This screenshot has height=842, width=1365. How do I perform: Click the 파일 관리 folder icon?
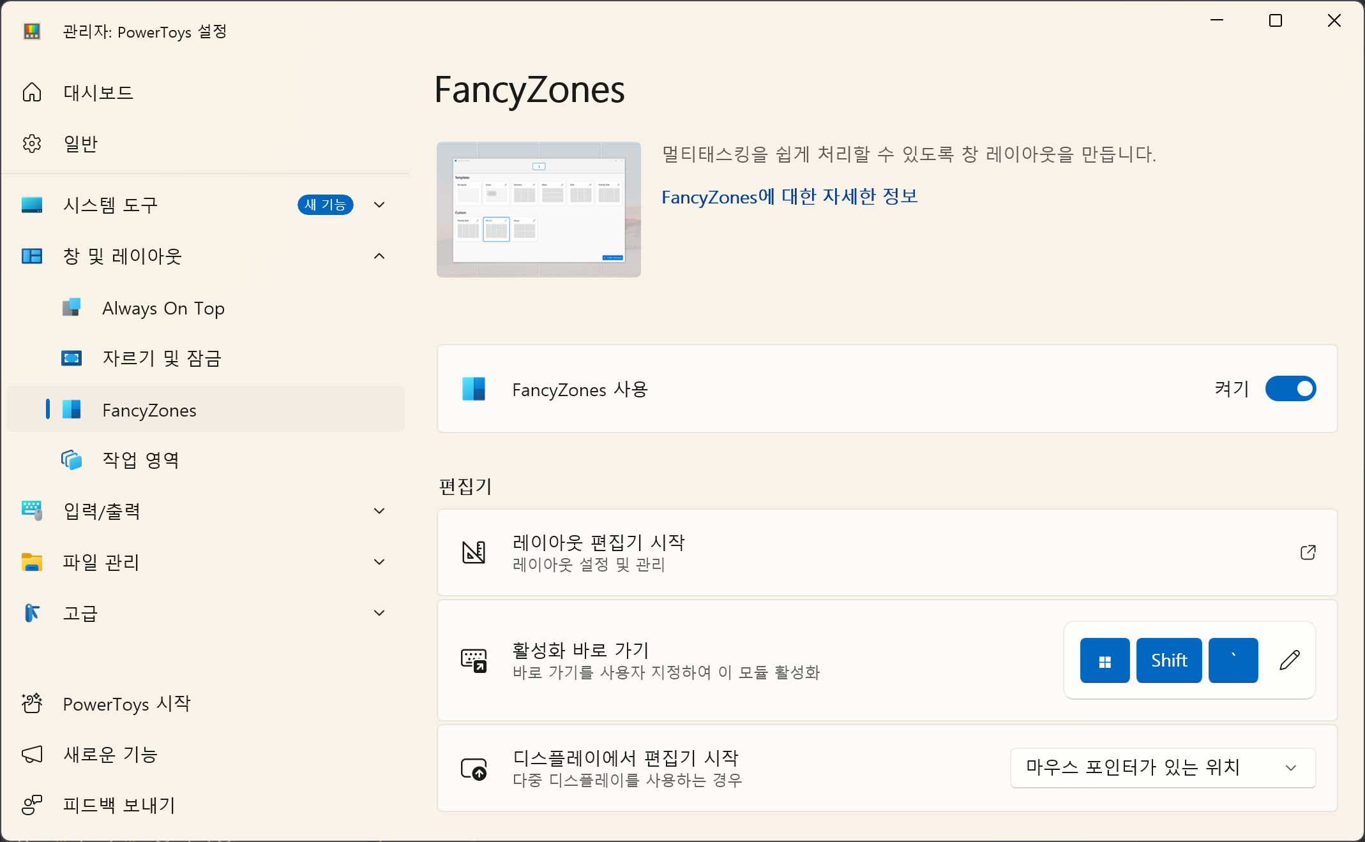pyautogui.click(x=32, y=562)
